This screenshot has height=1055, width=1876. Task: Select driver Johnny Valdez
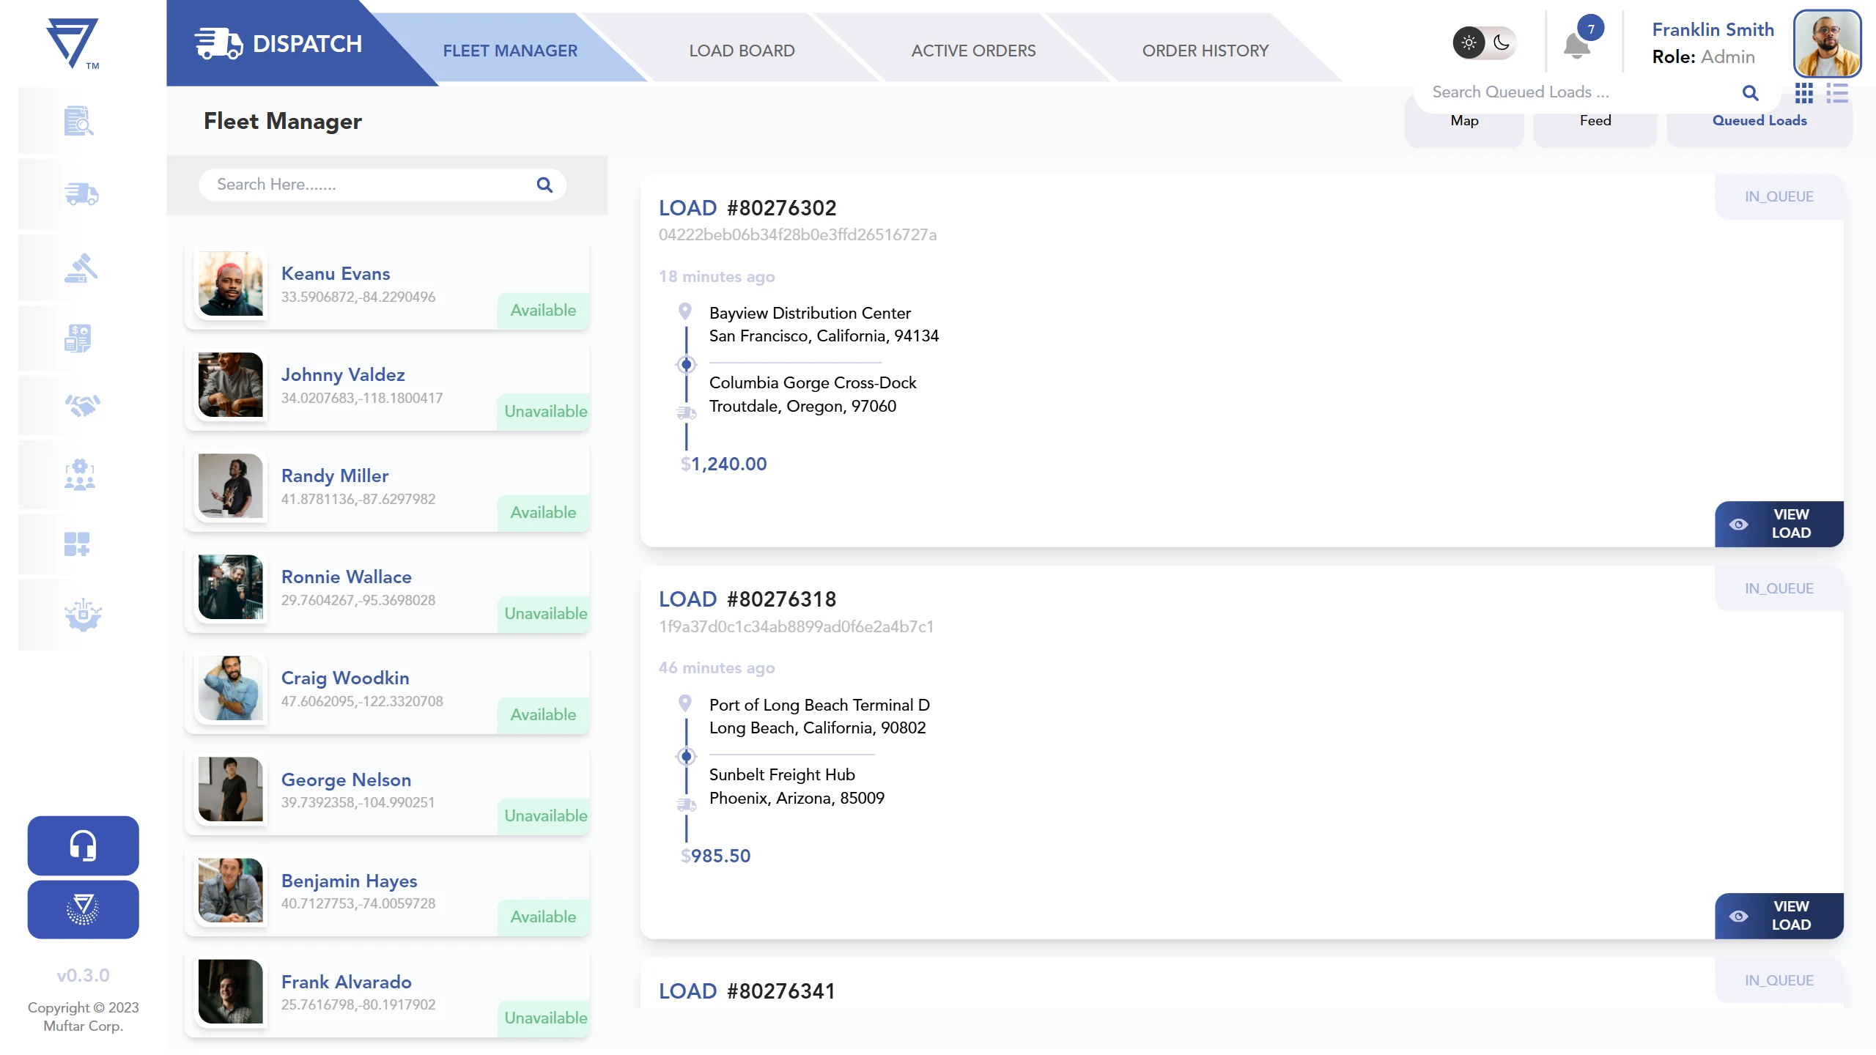click(x=387, y=387)
